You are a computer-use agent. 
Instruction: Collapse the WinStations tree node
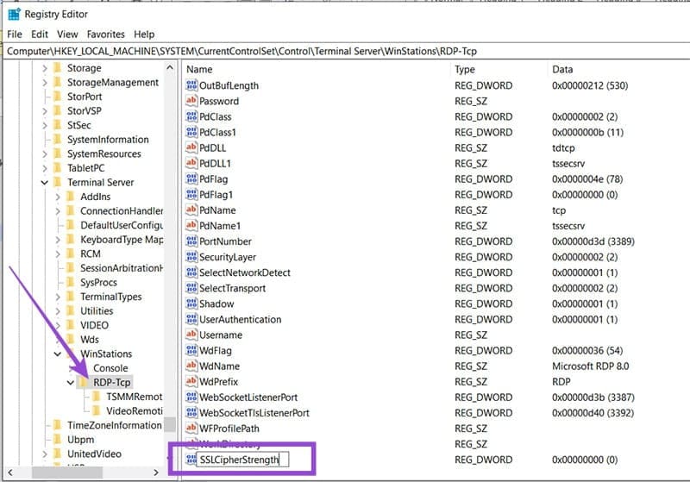click(58, 354)
